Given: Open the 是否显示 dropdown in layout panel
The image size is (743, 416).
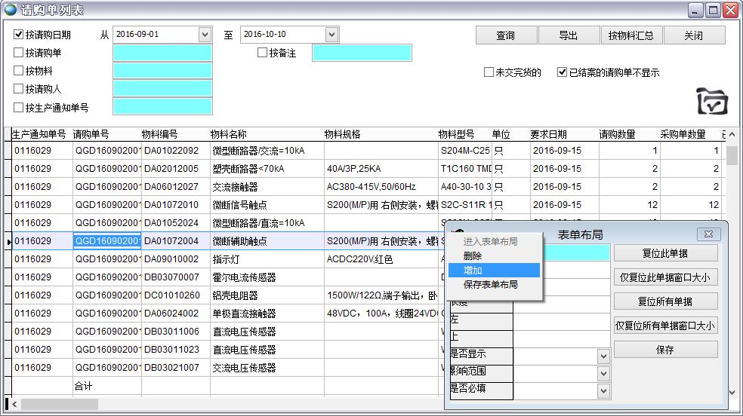Looking at the screenshot, I should [x=603, y=355].
